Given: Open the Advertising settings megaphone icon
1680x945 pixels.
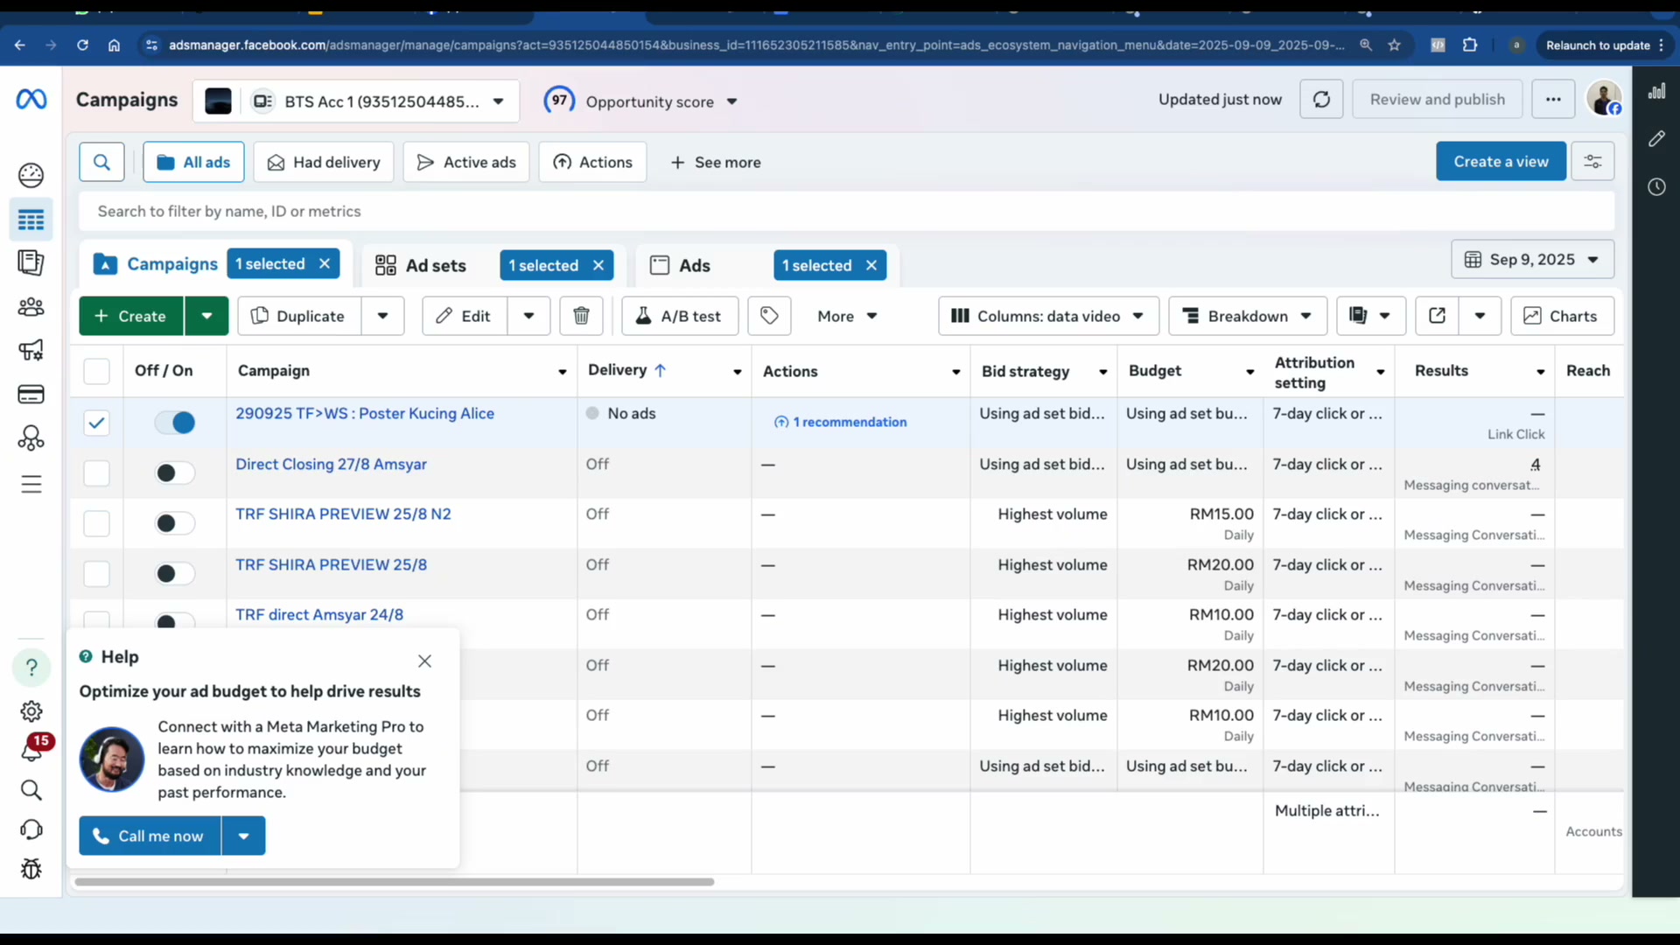Looking at the screenshot, I should click(31, 351).
